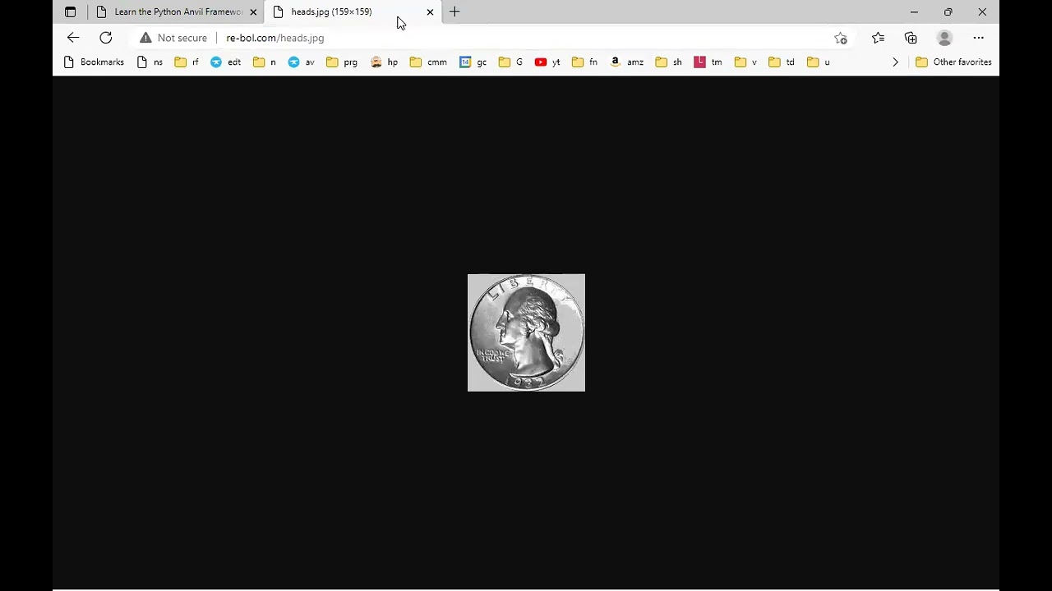Close the heads.jpg tab

click(430, 12)
